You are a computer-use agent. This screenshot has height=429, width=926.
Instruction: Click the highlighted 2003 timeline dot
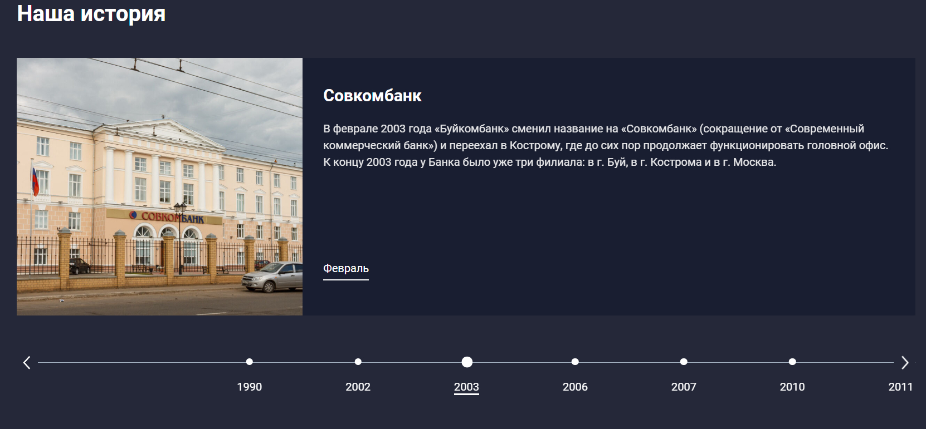tap(467, 362)
